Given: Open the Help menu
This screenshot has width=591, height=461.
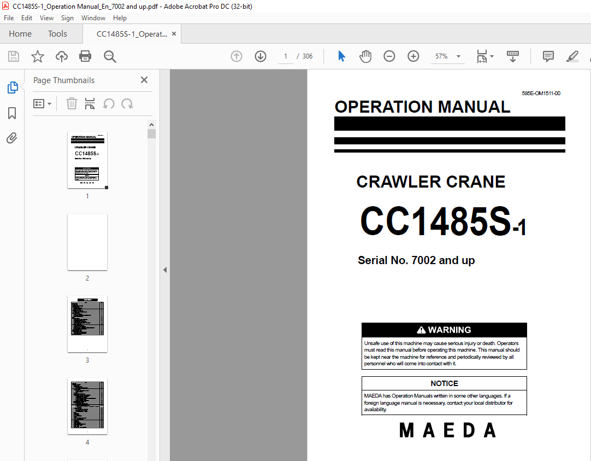Looking at the screenshot, I should point(120,17).
